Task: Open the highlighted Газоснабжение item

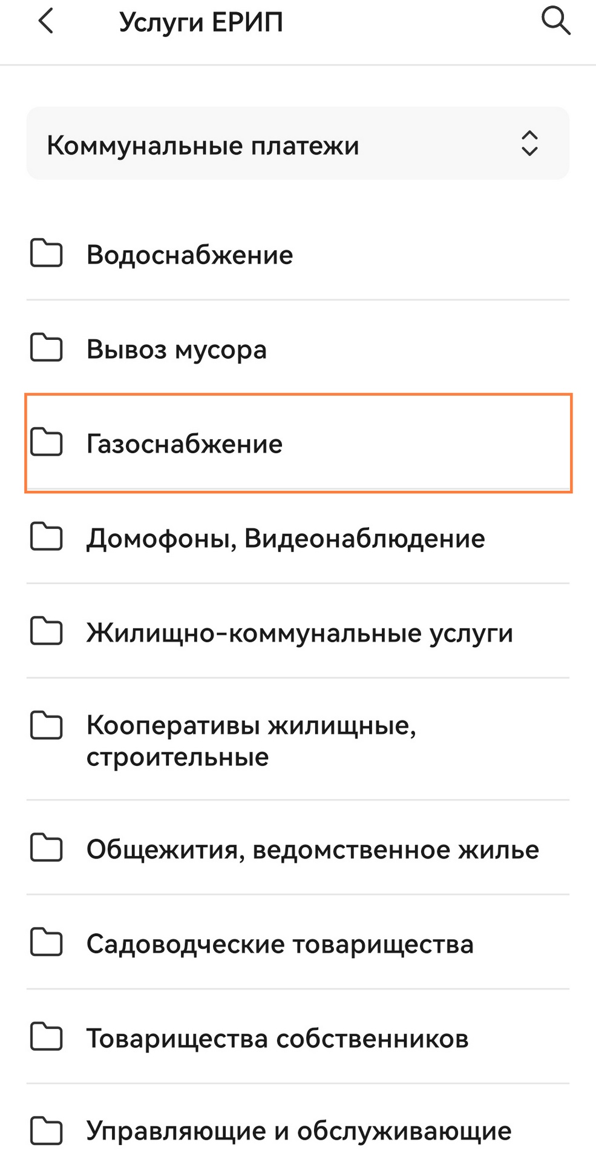Action: coord(184,444)
